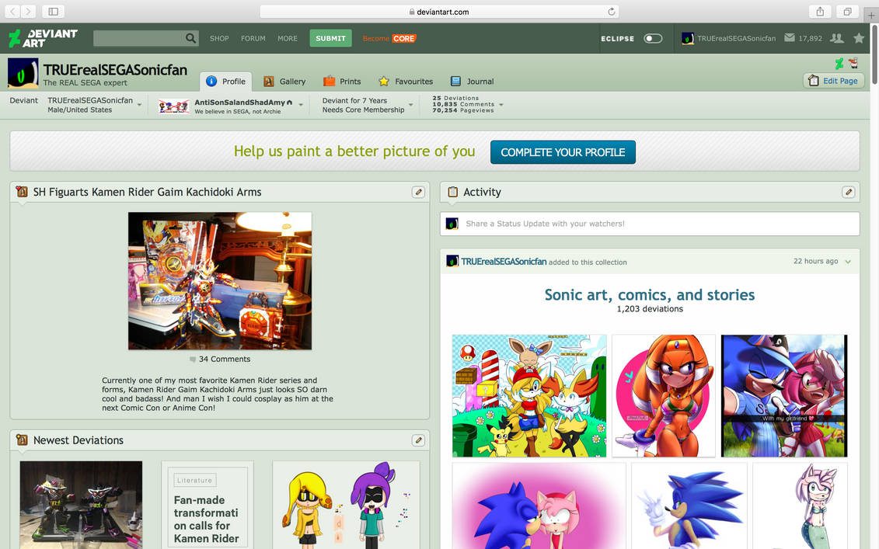Open the Favourites tab
Viewport: 879px width, 549px height.
pyautogui.click(x=406, y=82)
